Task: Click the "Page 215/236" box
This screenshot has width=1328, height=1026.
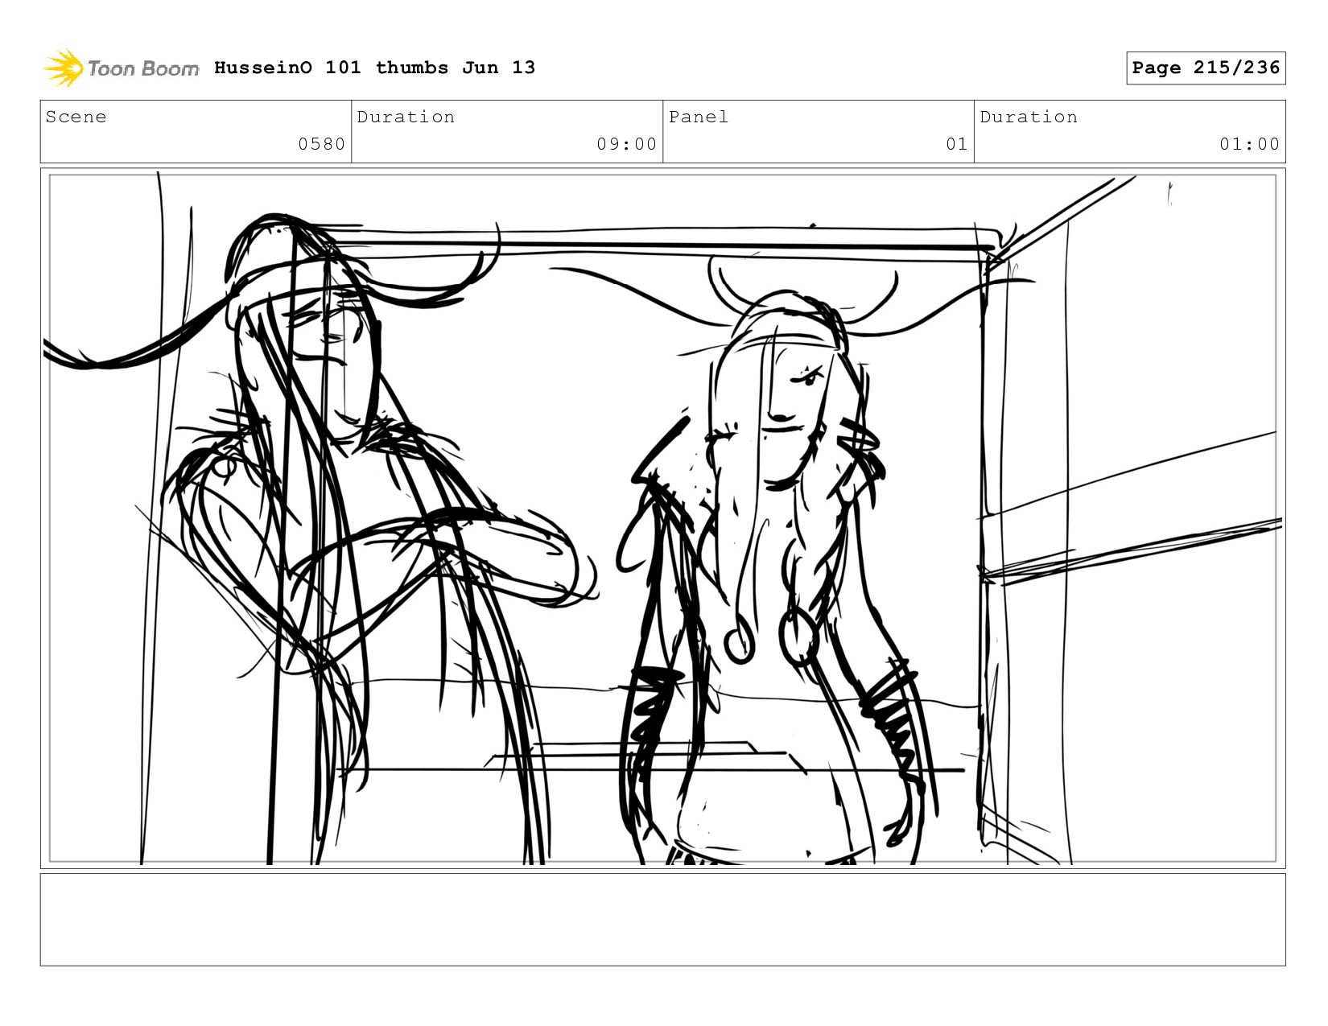Action: pyautogui.click(x=1206, y=68)
